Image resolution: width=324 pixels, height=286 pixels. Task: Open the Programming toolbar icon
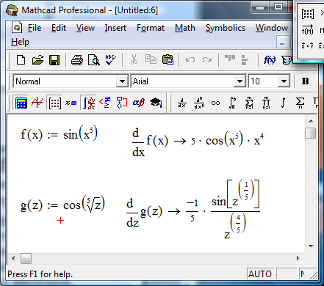[122, 103]
